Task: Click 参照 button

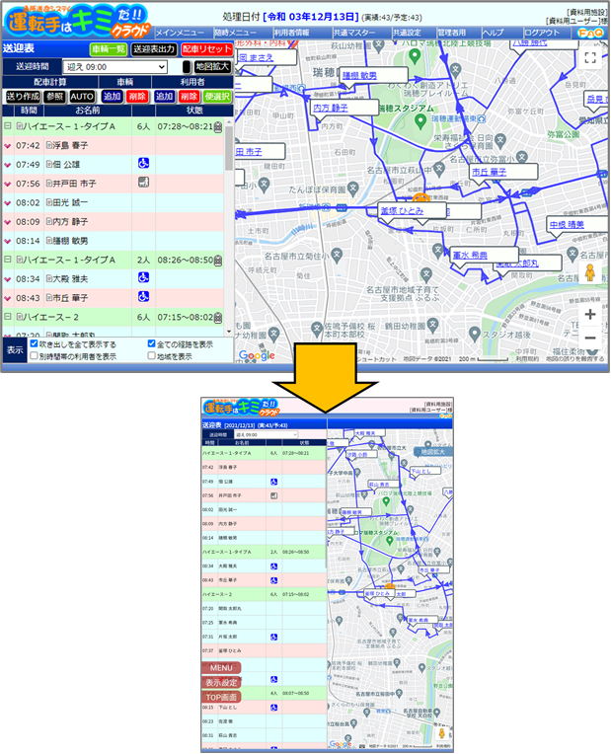Action: tap(55, 97)
